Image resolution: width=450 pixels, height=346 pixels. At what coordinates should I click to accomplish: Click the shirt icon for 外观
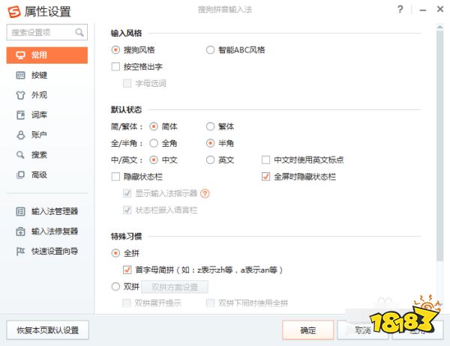coord(20,95)
